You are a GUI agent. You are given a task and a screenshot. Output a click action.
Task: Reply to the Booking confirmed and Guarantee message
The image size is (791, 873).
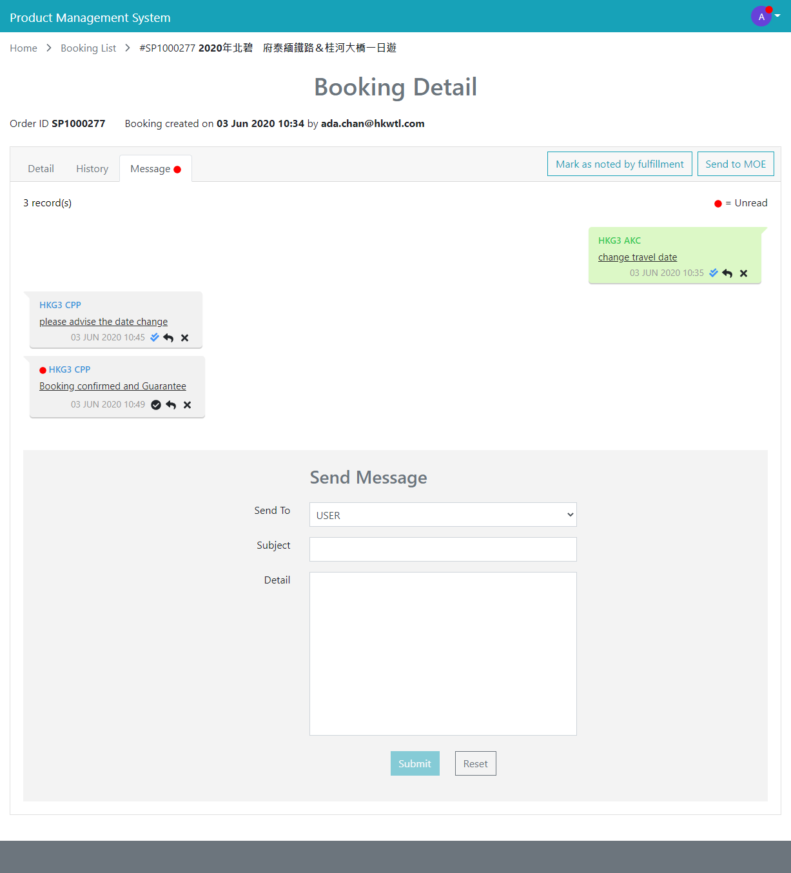click(x=171, y=404)
